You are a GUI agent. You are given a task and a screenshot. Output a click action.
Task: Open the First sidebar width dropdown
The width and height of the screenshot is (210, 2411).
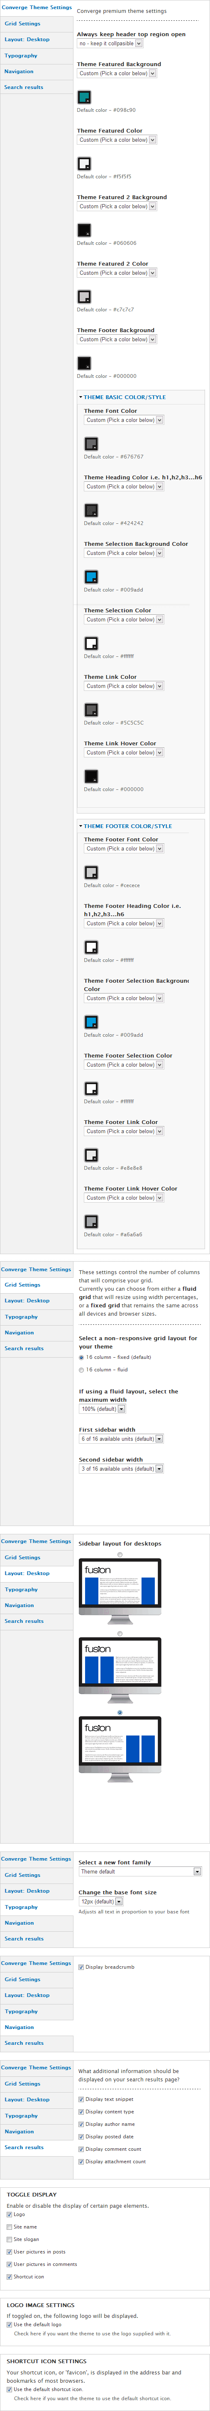coord(121,1439)
